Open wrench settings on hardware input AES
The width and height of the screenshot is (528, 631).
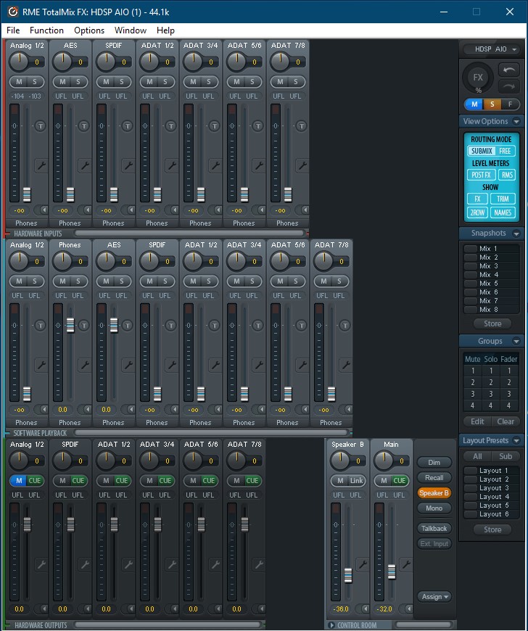click(84, 165)
